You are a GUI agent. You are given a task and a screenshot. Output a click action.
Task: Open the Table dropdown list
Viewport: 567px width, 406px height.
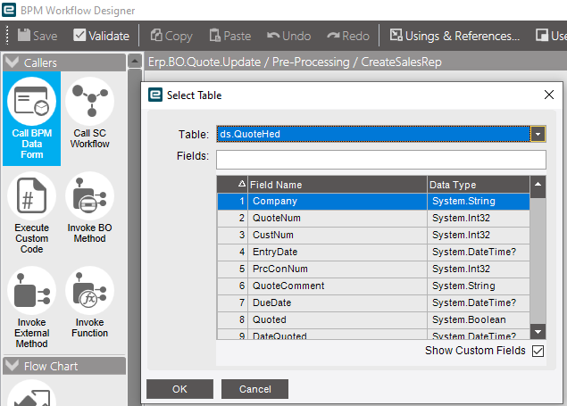538,134
